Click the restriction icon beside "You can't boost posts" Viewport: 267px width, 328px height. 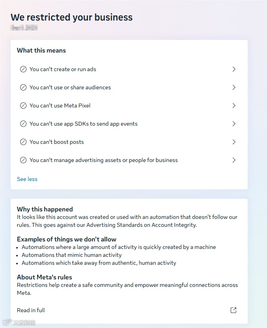click(x=23, y=142)
